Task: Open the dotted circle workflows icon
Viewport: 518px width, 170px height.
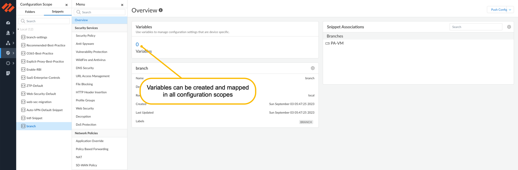Action: pyautogui.click(x=8, y=63)
